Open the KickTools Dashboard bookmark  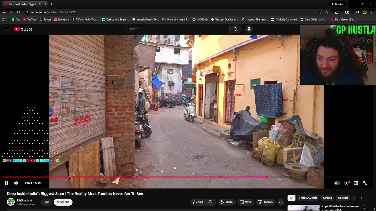tap(284, 20)
